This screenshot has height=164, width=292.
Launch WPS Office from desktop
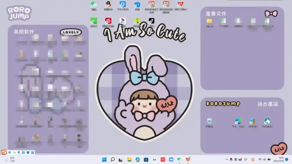pos(180,5)
